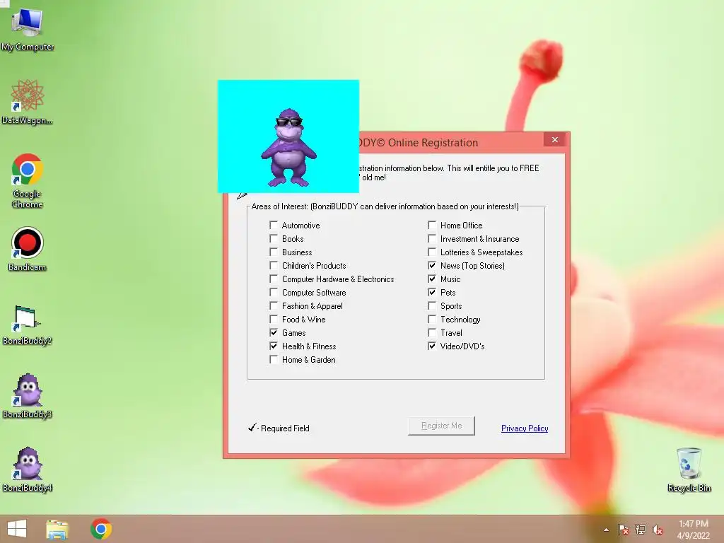This screenshot has height=543, width=724.
Task: Open the BonziBuddy4 desktop shortcut
Action: (x=28, y=469)
